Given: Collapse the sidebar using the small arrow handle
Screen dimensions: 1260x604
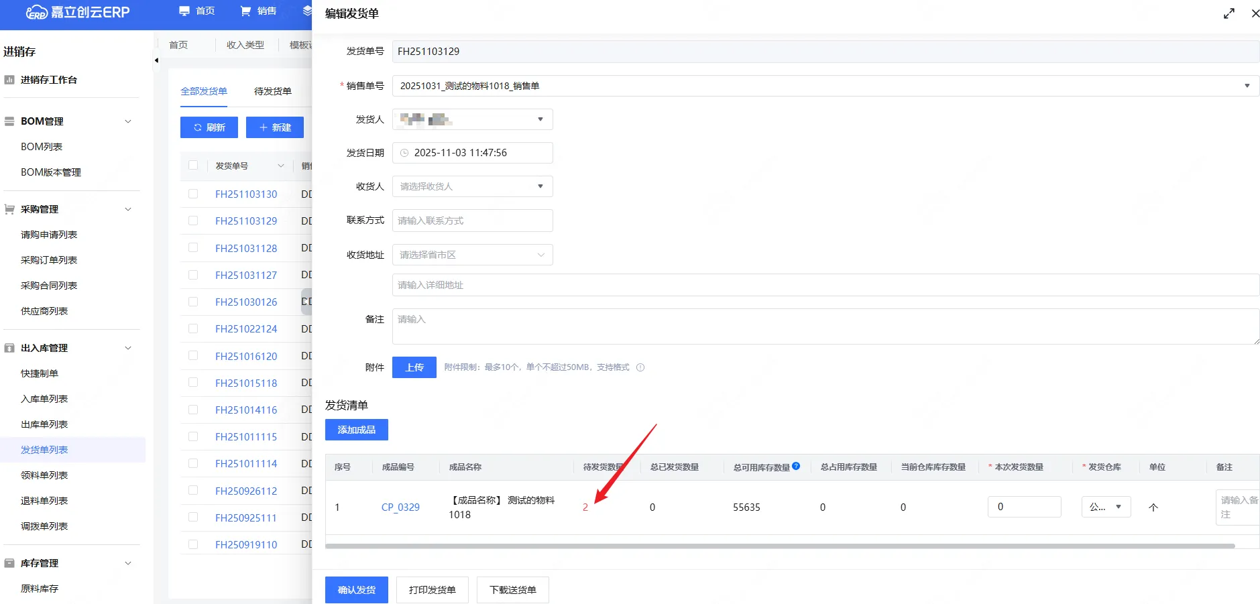Looking at the screenshot, I should click(156, 60).
